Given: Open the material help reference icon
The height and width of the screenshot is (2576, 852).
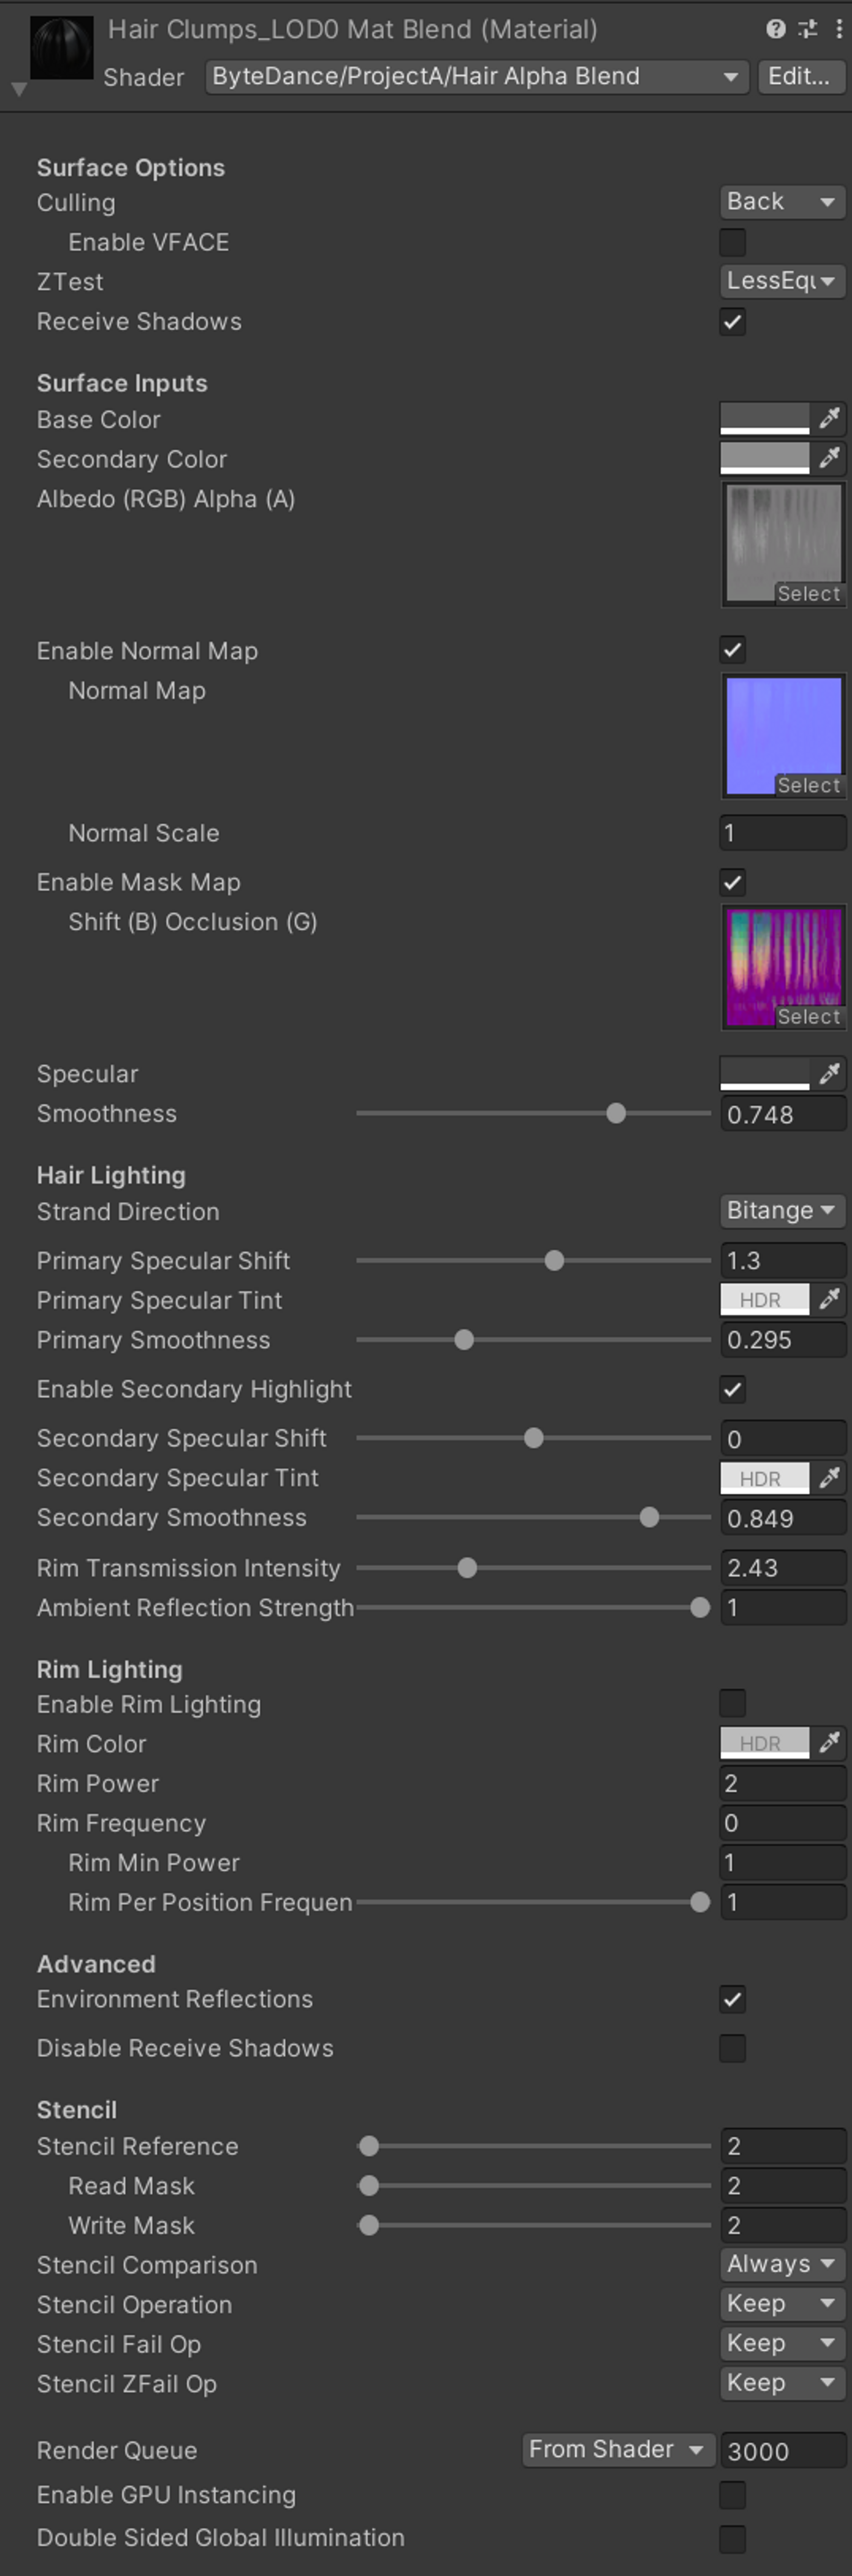Looking at the screenshot, I should click(775, 29).
